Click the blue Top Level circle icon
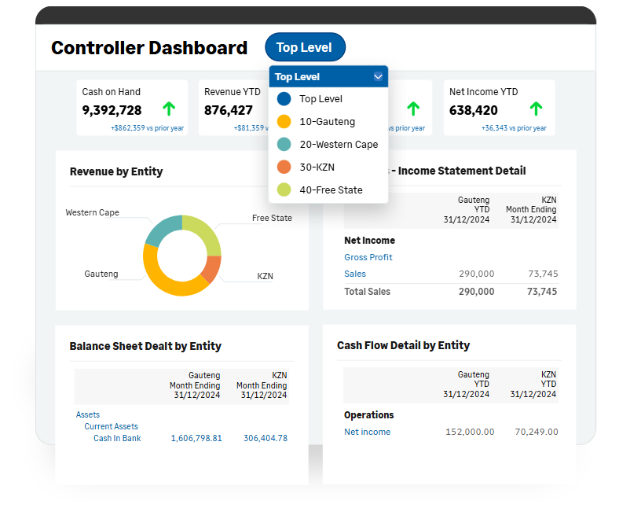The image size is (630, 508). 284,99
